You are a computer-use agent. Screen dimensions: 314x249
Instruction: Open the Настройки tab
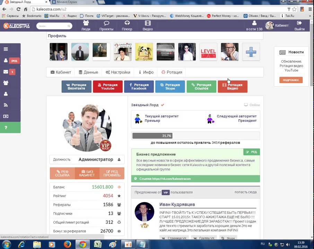point(118,72)
